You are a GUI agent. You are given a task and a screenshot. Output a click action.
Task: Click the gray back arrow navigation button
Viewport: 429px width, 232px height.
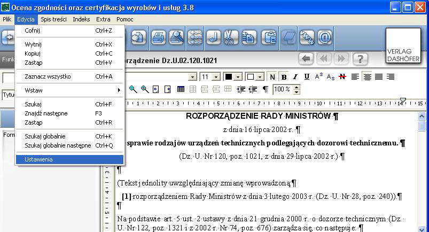point(306,59)
